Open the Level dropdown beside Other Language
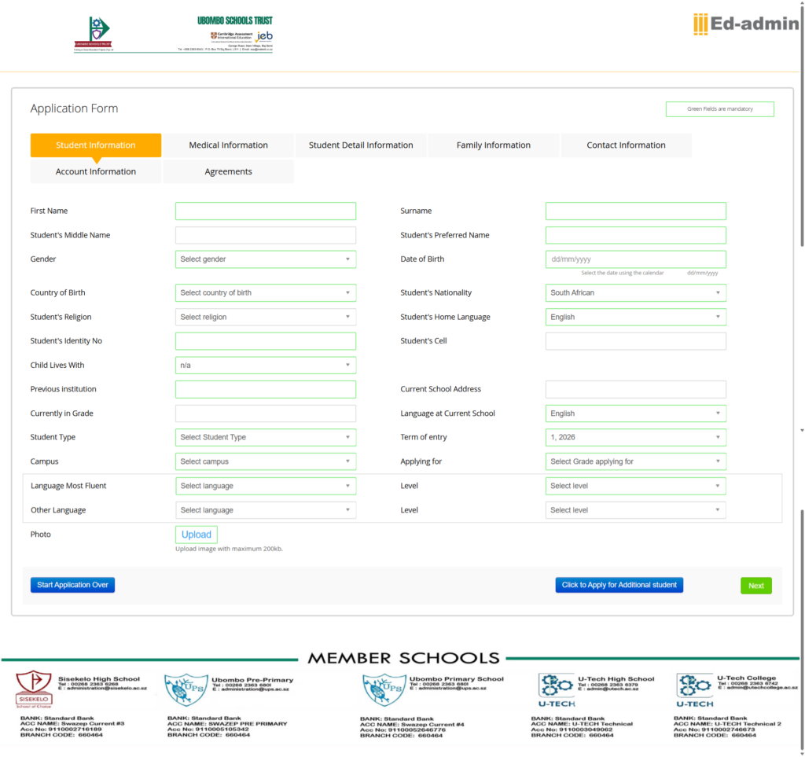805x757 pixels. coord(635,510)
